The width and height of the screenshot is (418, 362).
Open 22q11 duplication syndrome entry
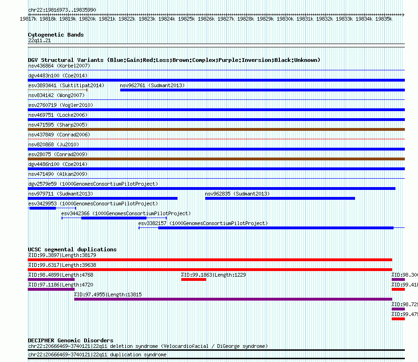(x=97, y=355)
